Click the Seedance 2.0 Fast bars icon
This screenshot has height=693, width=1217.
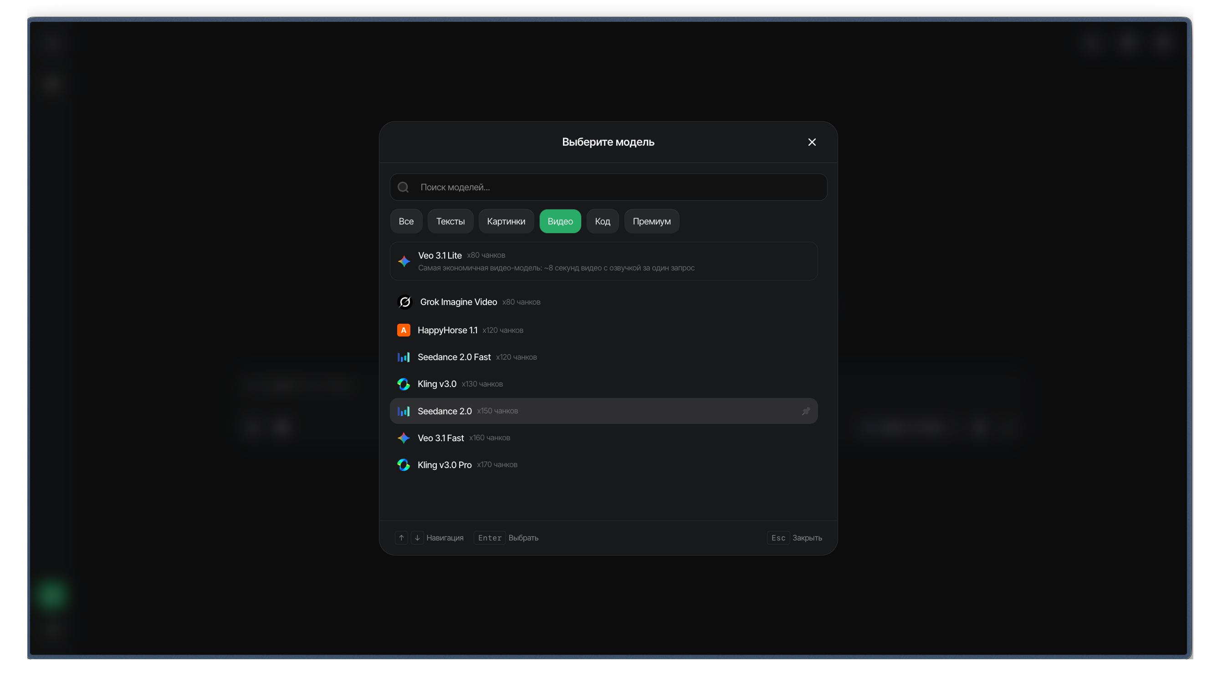[403, 357]
